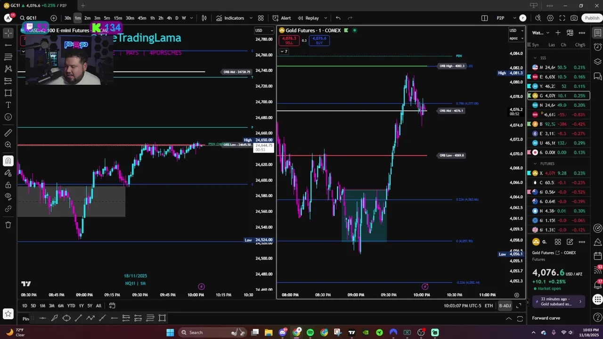603x339 pixels.
Task: Remove drawings with trash icon
Action: pos(8,225)
